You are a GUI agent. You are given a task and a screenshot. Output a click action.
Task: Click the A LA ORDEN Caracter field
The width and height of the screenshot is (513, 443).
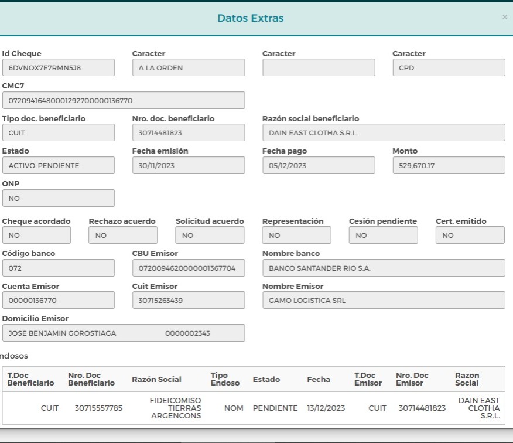(x=189, y=67)
